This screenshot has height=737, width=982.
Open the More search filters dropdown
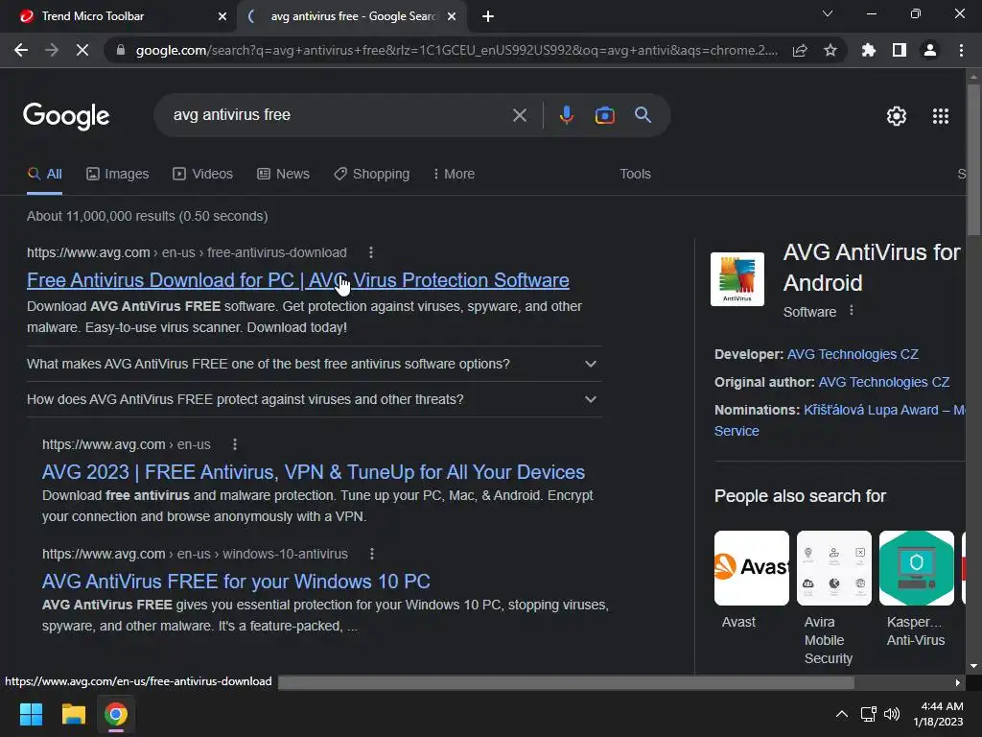click(454, 175)
